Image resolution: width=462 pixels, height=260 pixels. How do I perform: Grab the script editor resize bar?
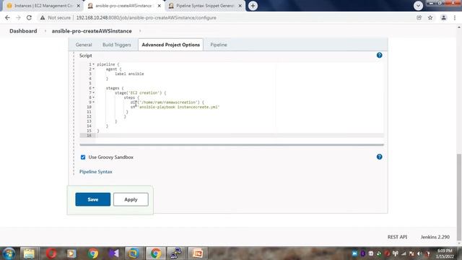232,144
